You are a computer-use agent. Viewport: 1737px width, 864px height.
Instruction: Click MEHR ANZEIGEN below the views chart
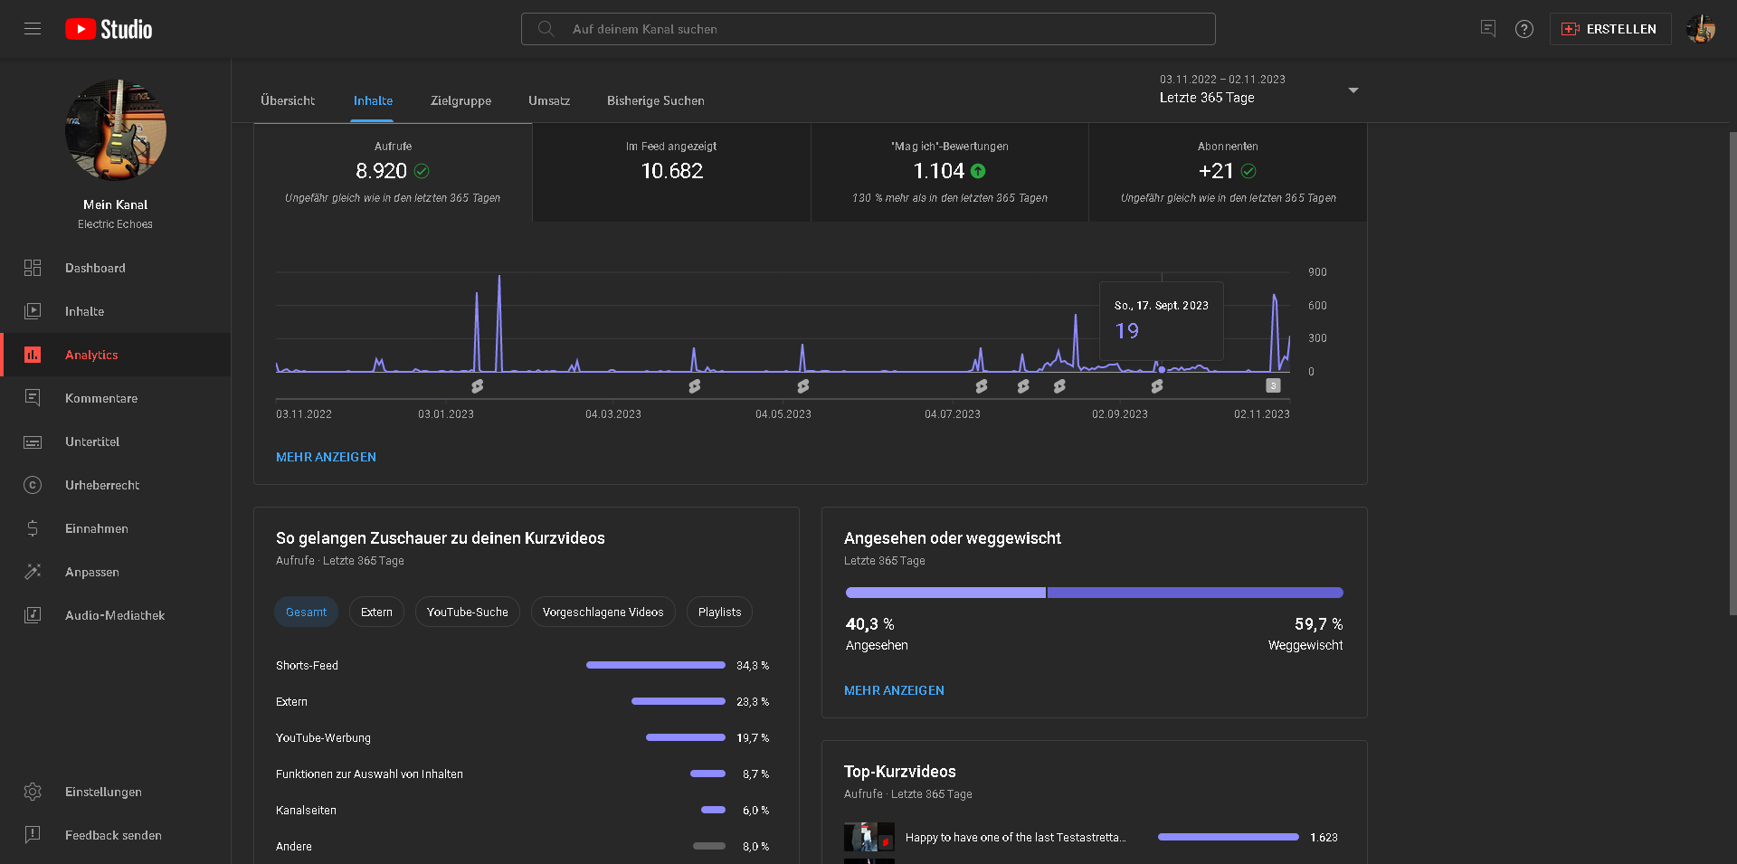tap(326, 457)
